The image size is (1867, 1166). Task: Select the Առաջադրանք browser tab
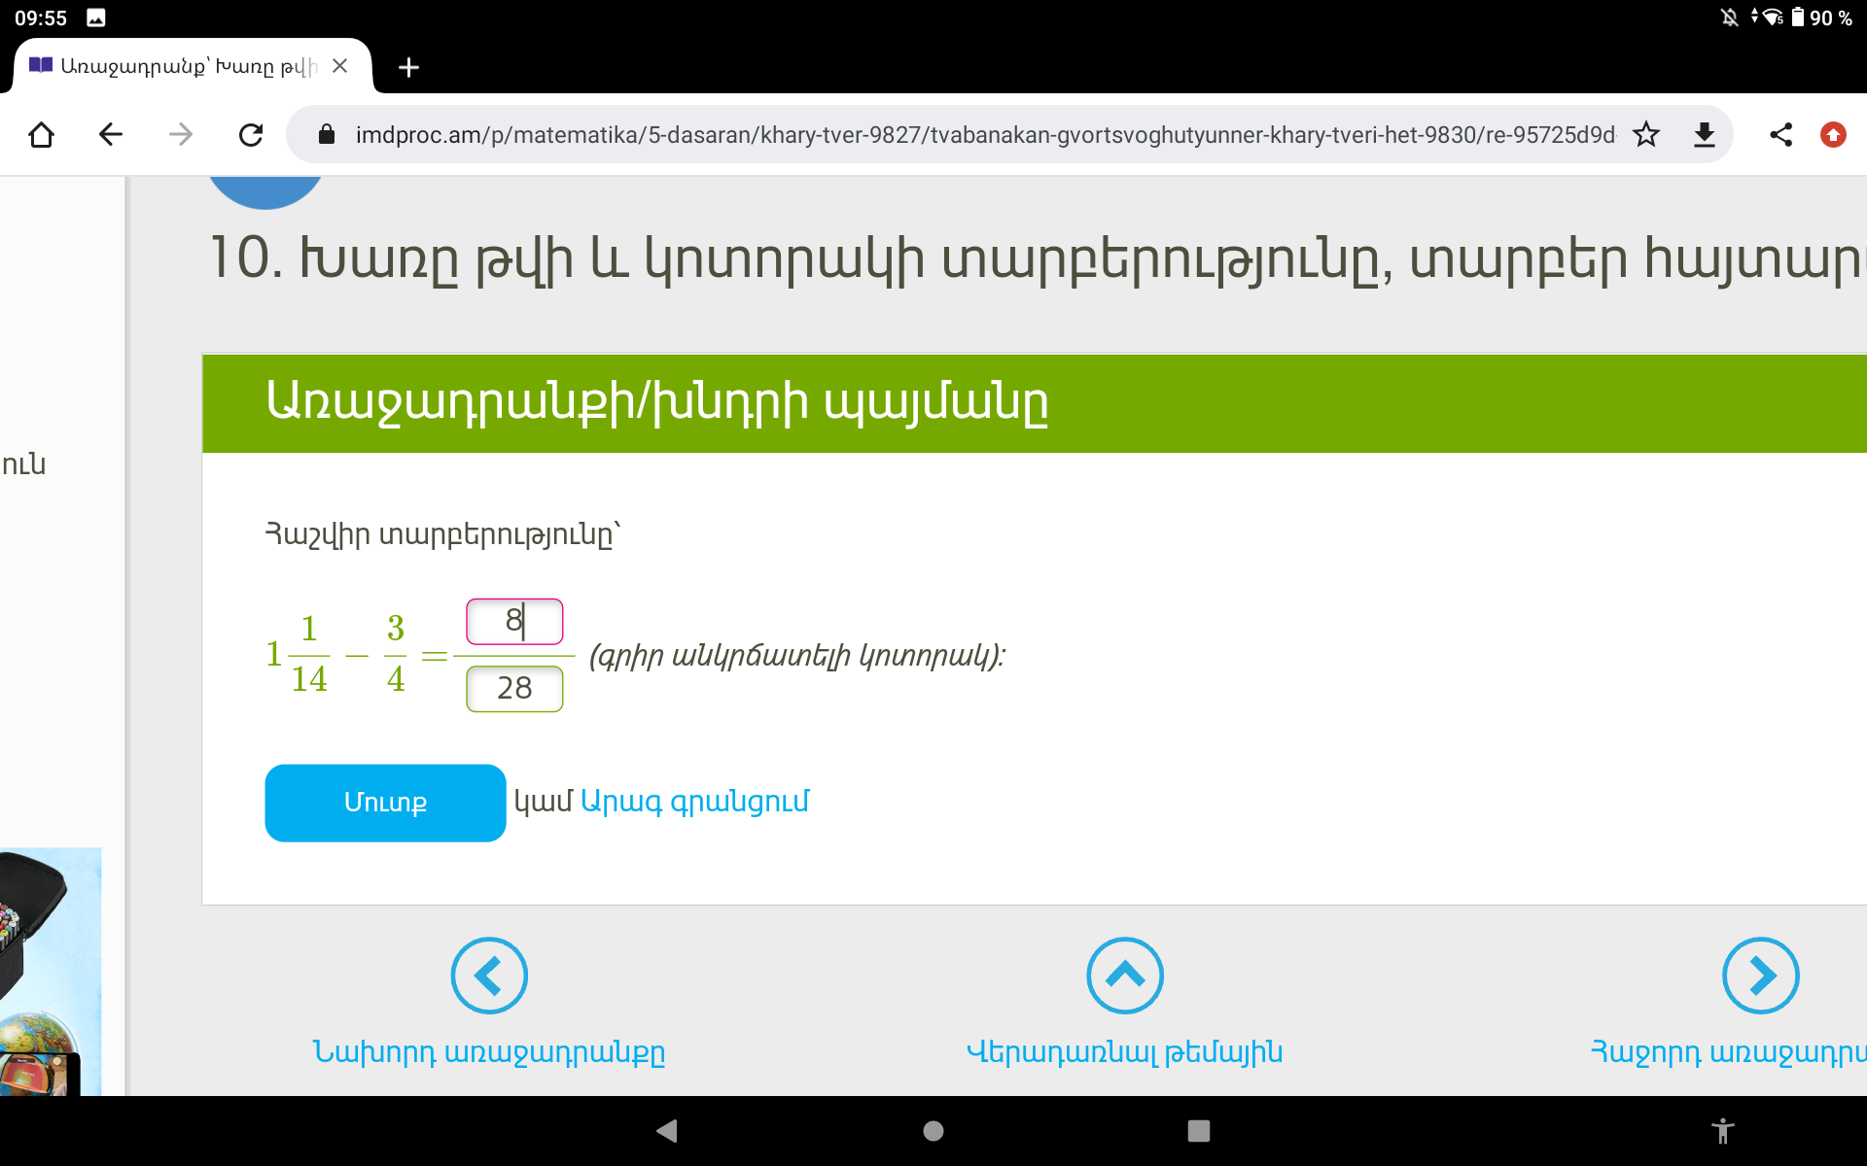tap(175, 66)
